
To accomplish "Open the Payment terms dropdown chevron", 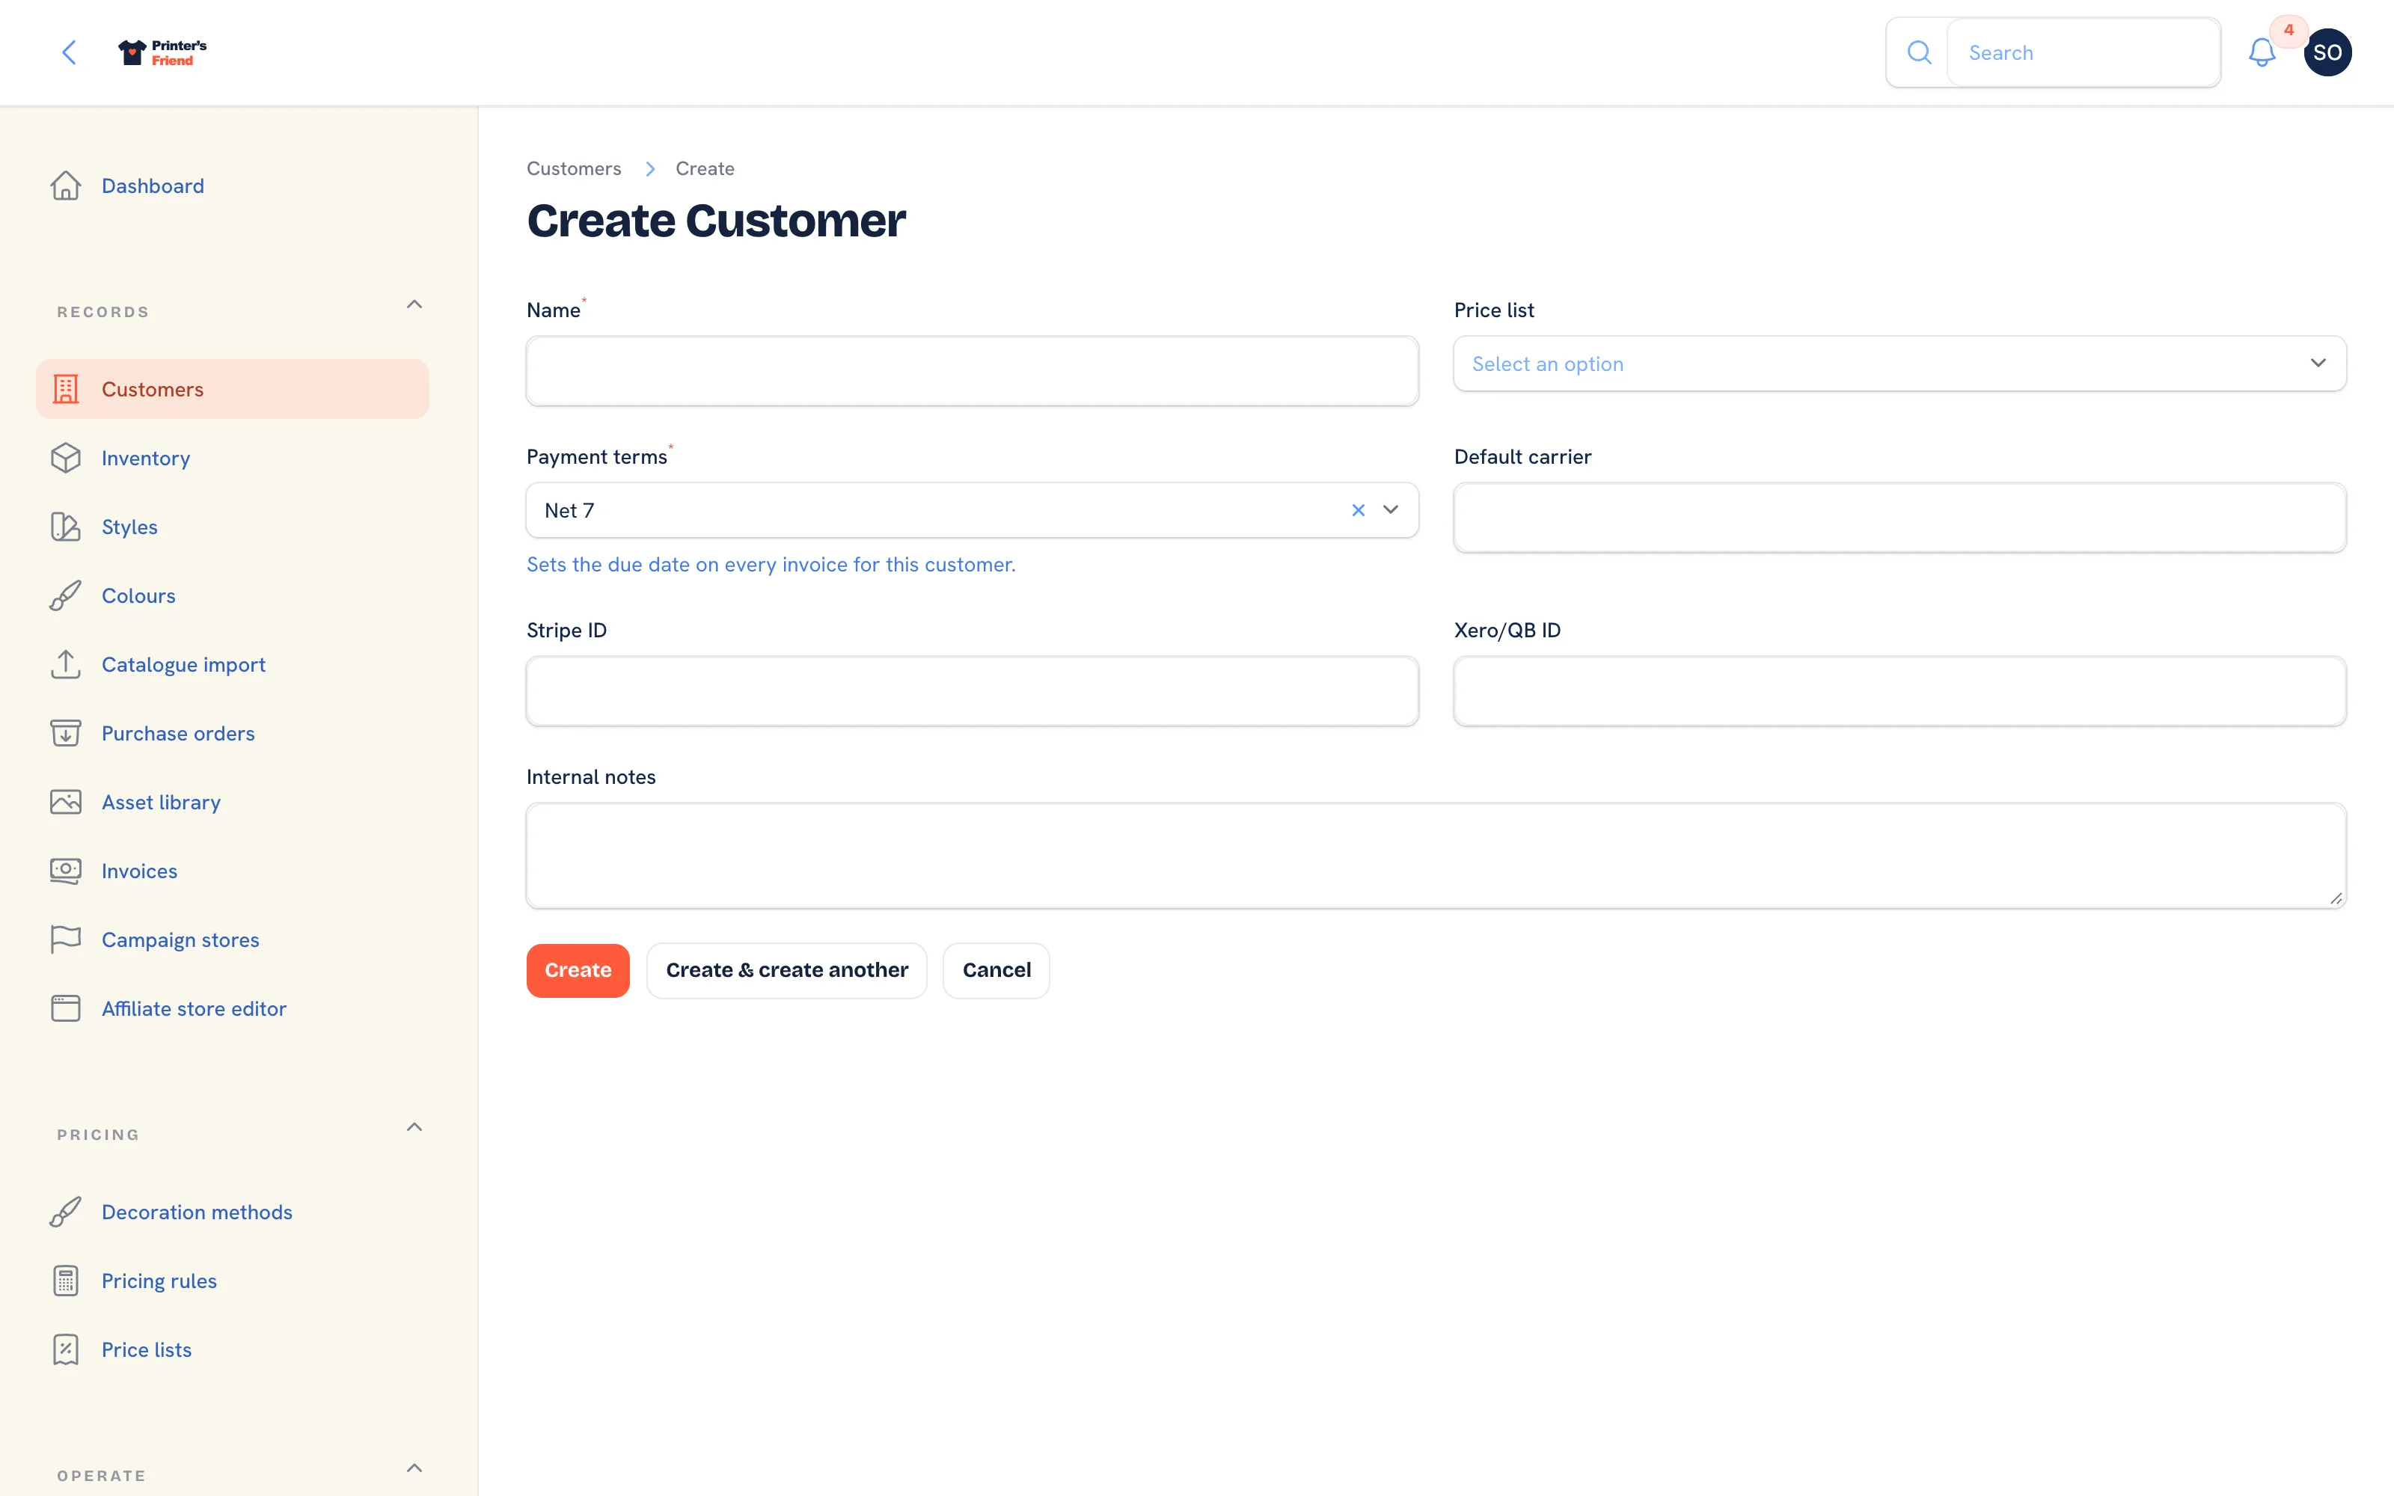I will 1391,511.
